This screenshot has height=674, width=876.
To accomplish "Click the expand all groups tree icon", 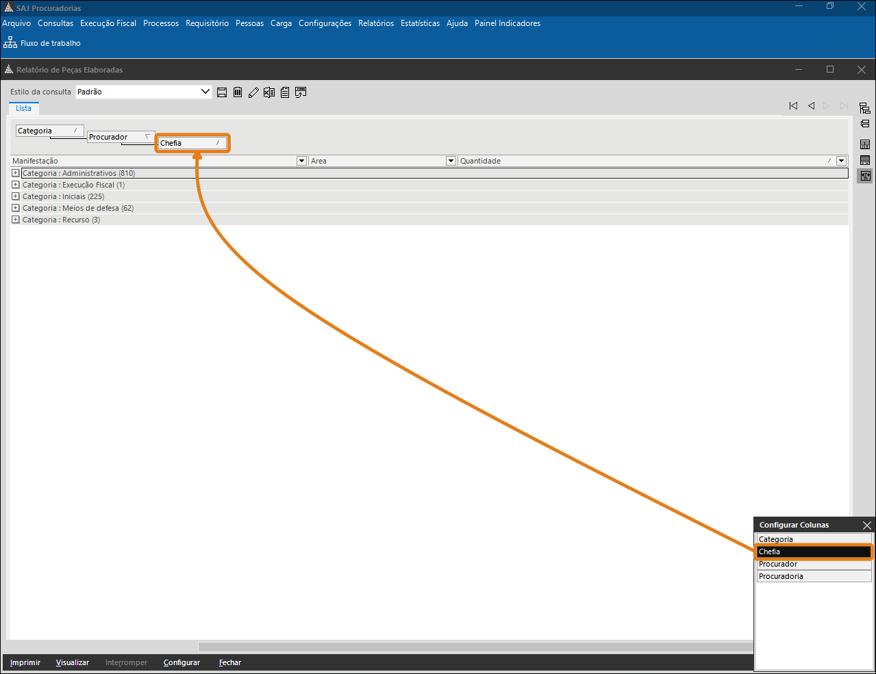I will click(865, 108).
